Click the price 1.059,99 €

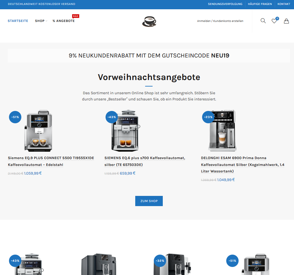(33, 173)
